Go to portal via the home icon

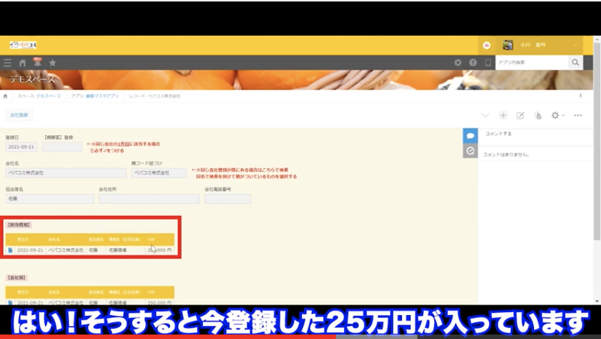[x=23, y=63]
